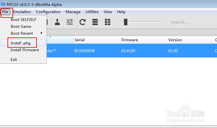The height and width of the screenshot is (128, 217).
Task: Choose Boot SELF/ELF from File menu
Action: 23,19
